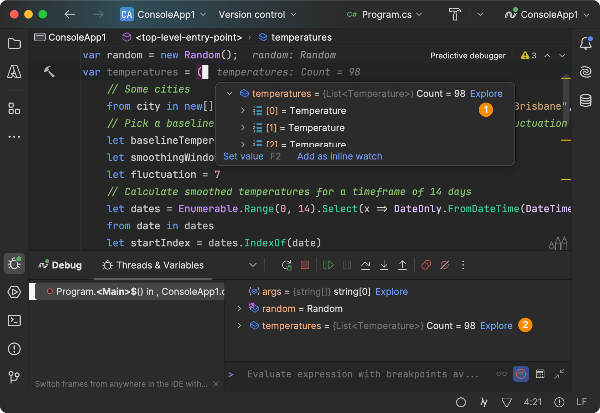Collapse the temperatures node in popup
This screenshot has height=413, width=600.
229,94
